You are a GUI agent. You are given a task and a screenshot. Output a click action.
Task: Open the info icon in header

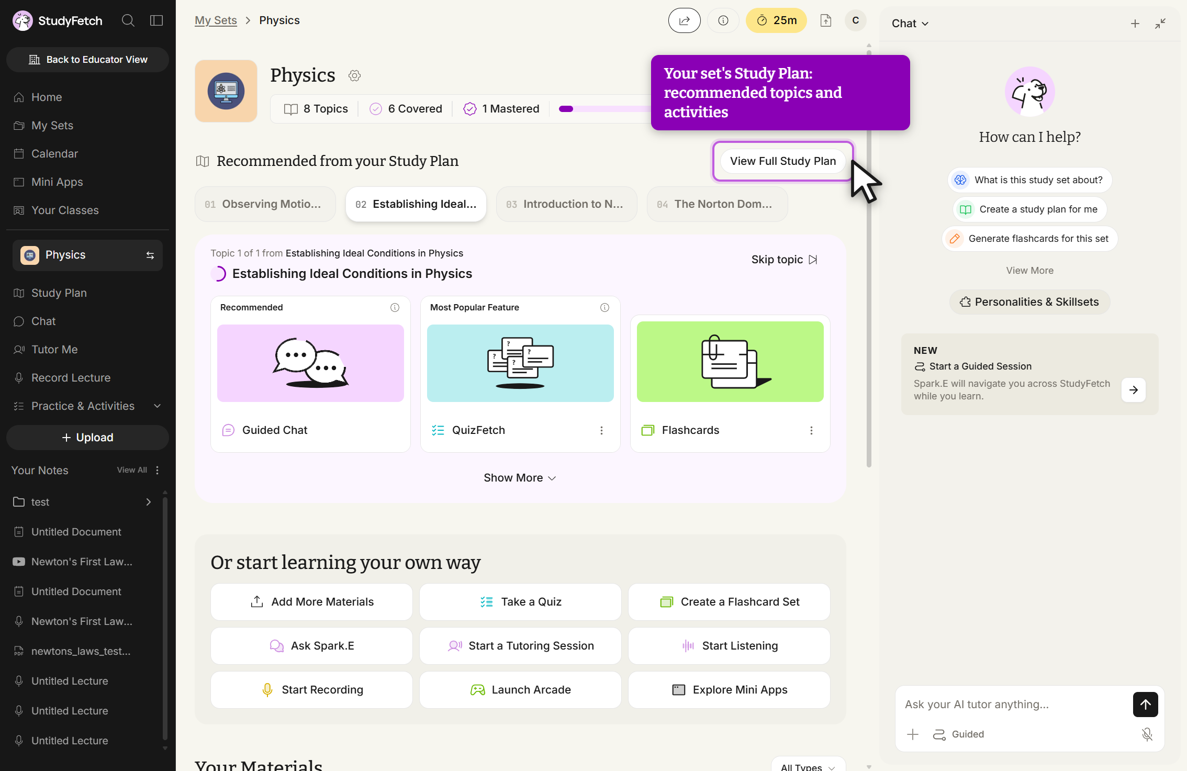723,20
